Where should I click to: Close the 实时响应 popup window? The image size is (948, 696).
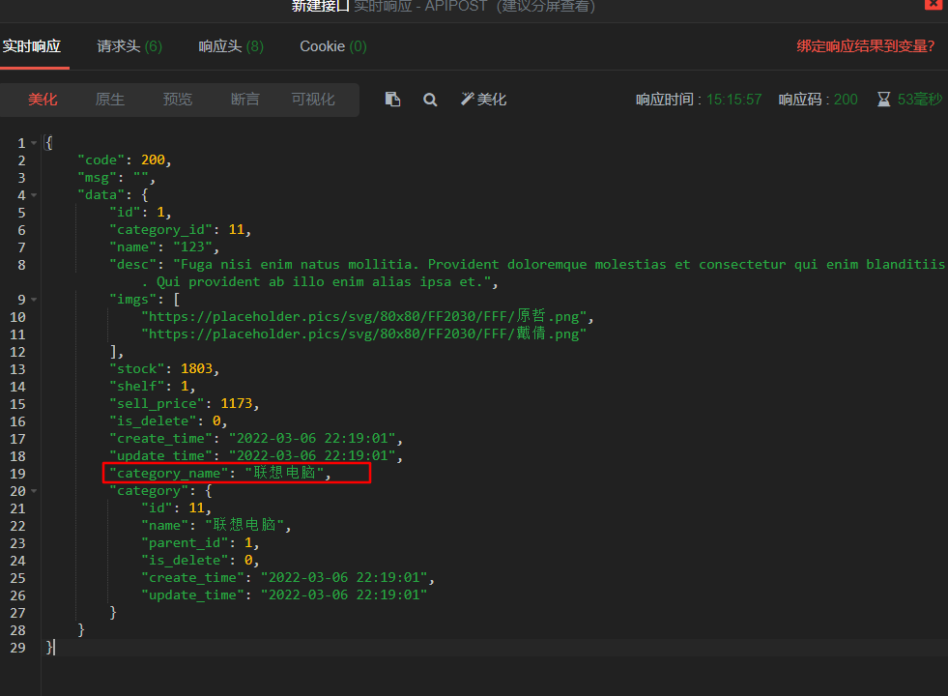pyautogui.click(x=932, y=7)
